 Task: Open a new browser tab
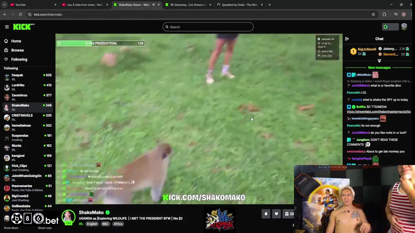click(269, 5)
